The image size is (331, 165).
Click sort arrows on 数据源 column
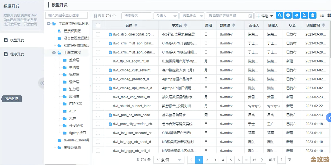point(234,25)
